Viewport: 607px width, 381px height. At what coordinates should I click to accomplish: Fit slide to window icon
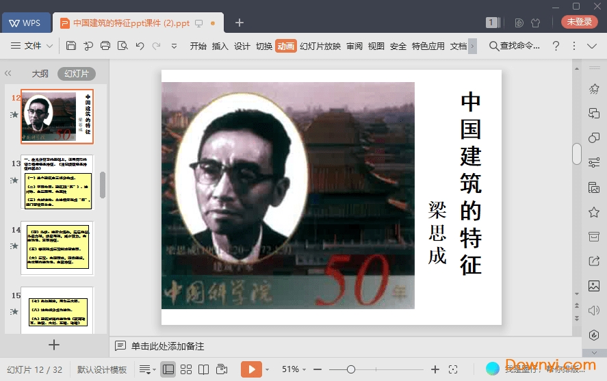pyautogui.click(x=453, y=369)
